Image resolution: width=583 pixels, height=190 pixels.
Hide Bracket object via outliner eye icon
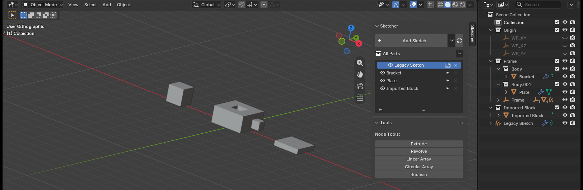pyautogui.click(x=565, y=77)
